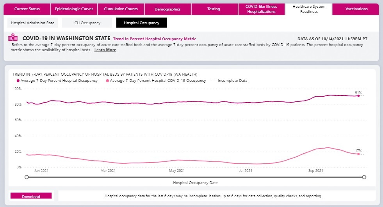This screenshot has height=207, width=383.
Task: Switch to the Epidemiologic Curves tab
Action: (74, 9)
